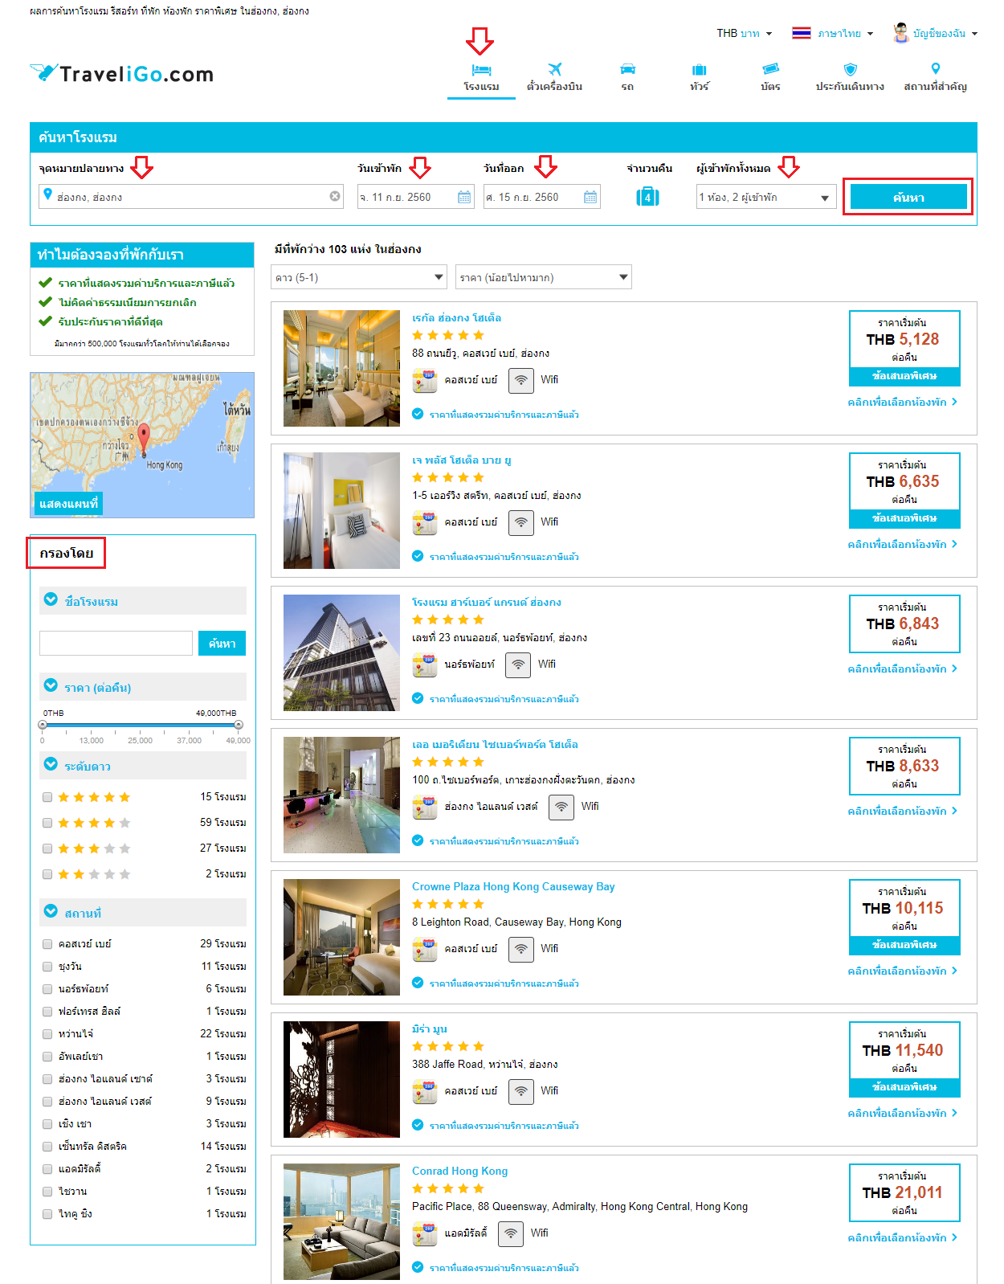Open the THB currency dropdown

[744, 34]
